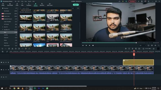Record voiceover using the microphone icon

133,49
